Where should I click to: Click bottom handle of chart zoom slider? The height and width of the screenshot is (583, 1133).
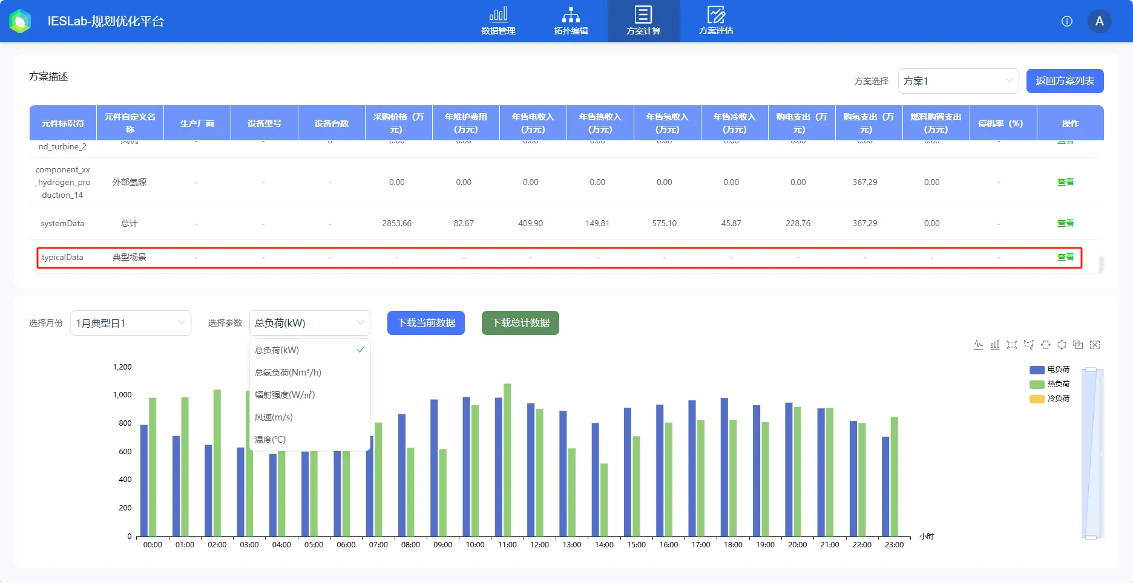click(1091, 537)
